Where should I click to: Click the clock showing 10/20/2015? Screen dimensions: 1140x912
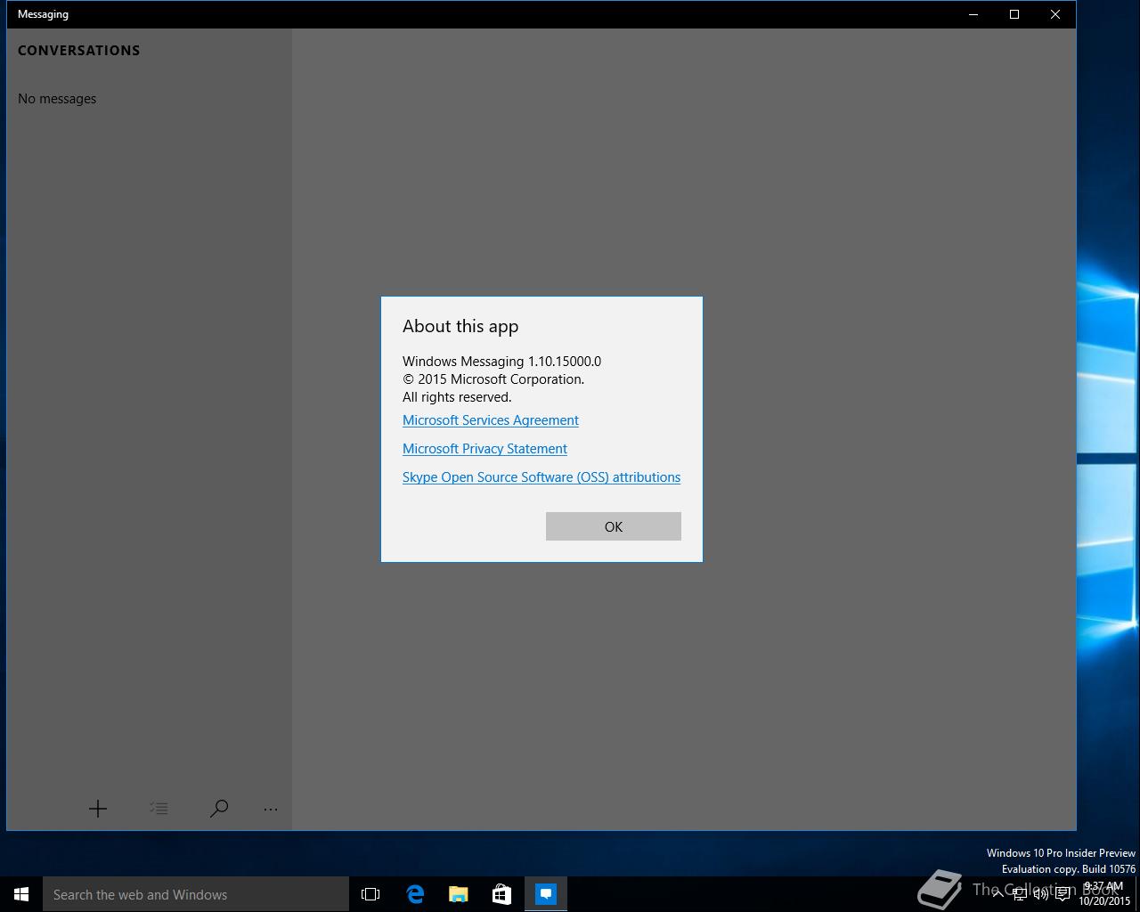pos(1103,894)
